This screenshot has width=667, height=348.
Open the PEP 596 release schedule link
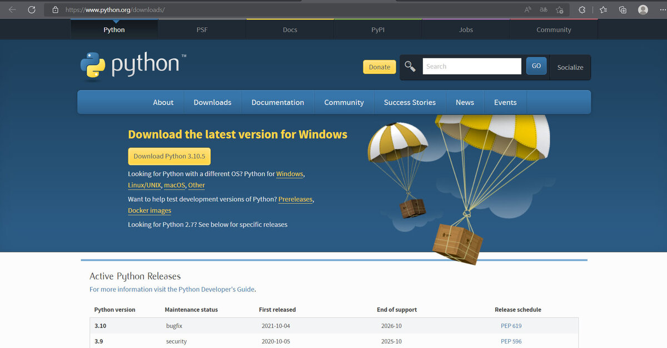(x=511, y=341)
